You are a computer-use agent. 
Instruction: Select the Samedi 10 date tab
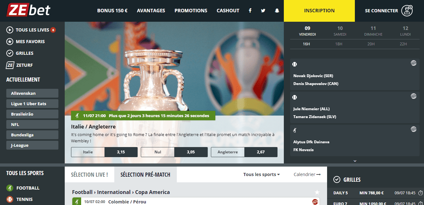340,31
